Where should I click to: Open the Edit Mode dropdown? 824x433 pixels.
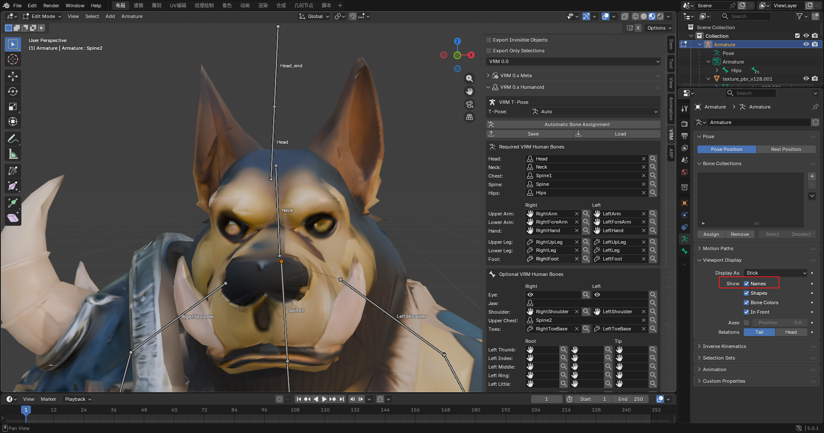click(42, 16)
